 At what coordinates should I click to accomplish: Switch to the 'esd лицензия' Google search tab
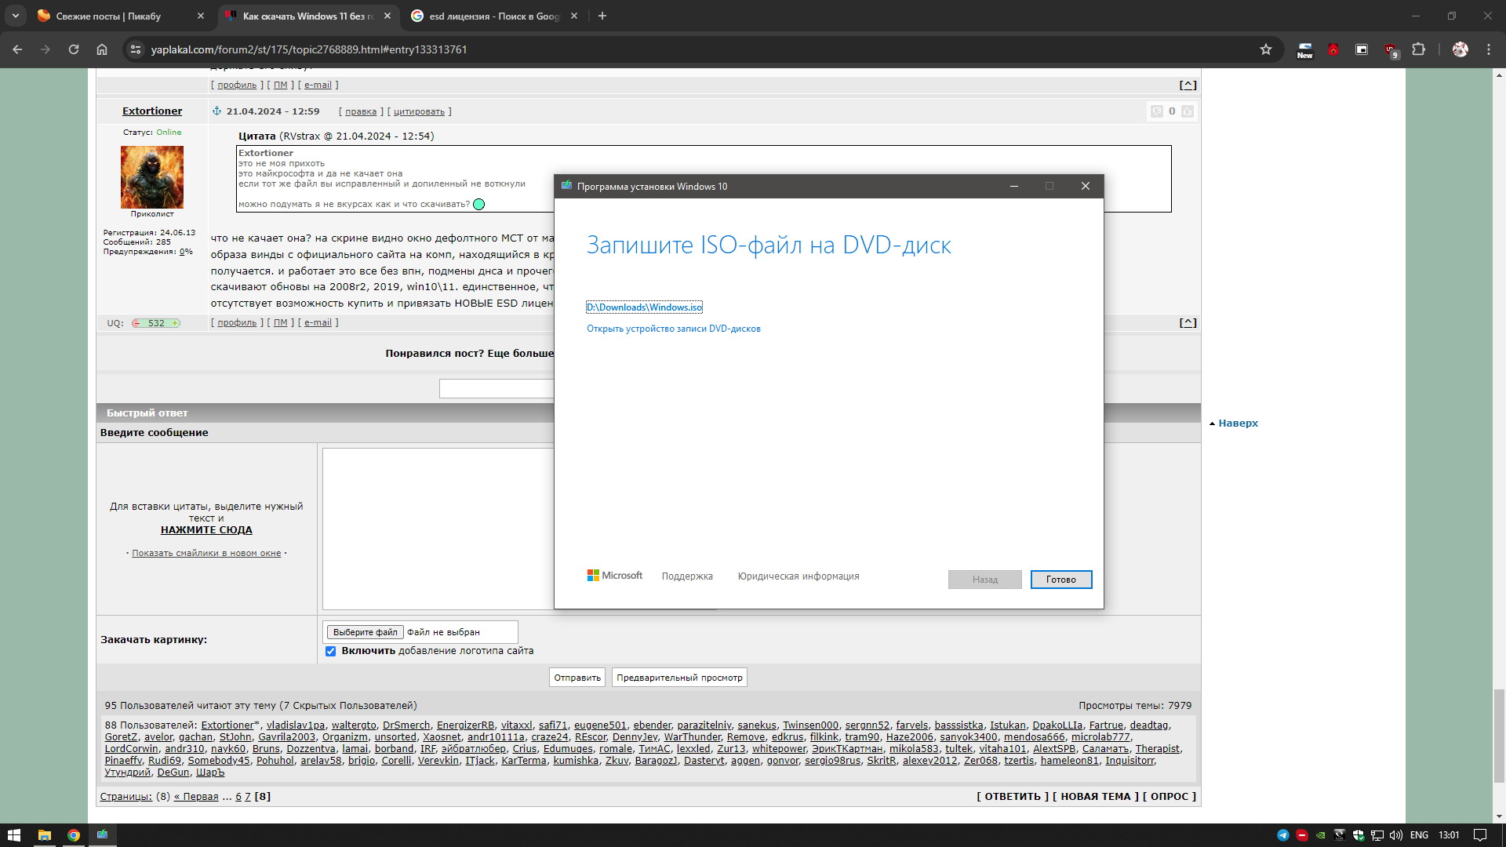[x=494, y=16]
